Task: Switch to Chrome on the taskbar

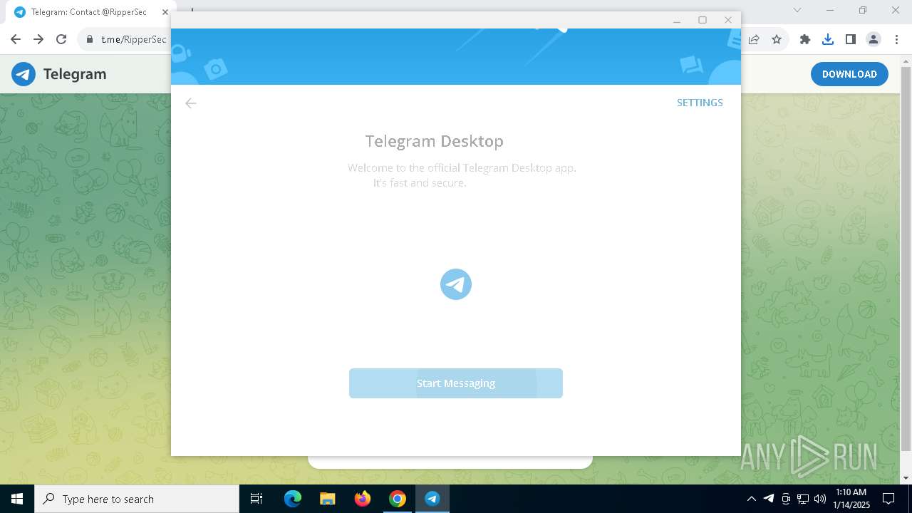Action: 398,499
